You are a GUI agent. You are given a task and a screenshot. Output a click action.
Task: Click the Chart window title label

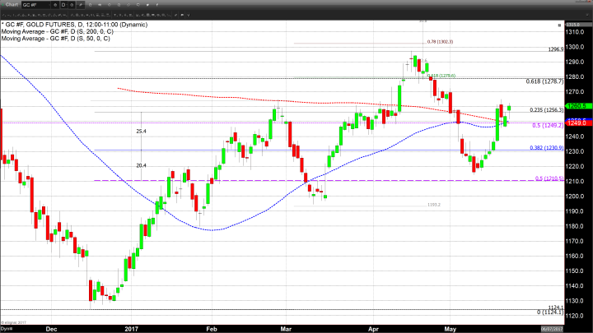(x=12, y=5)
